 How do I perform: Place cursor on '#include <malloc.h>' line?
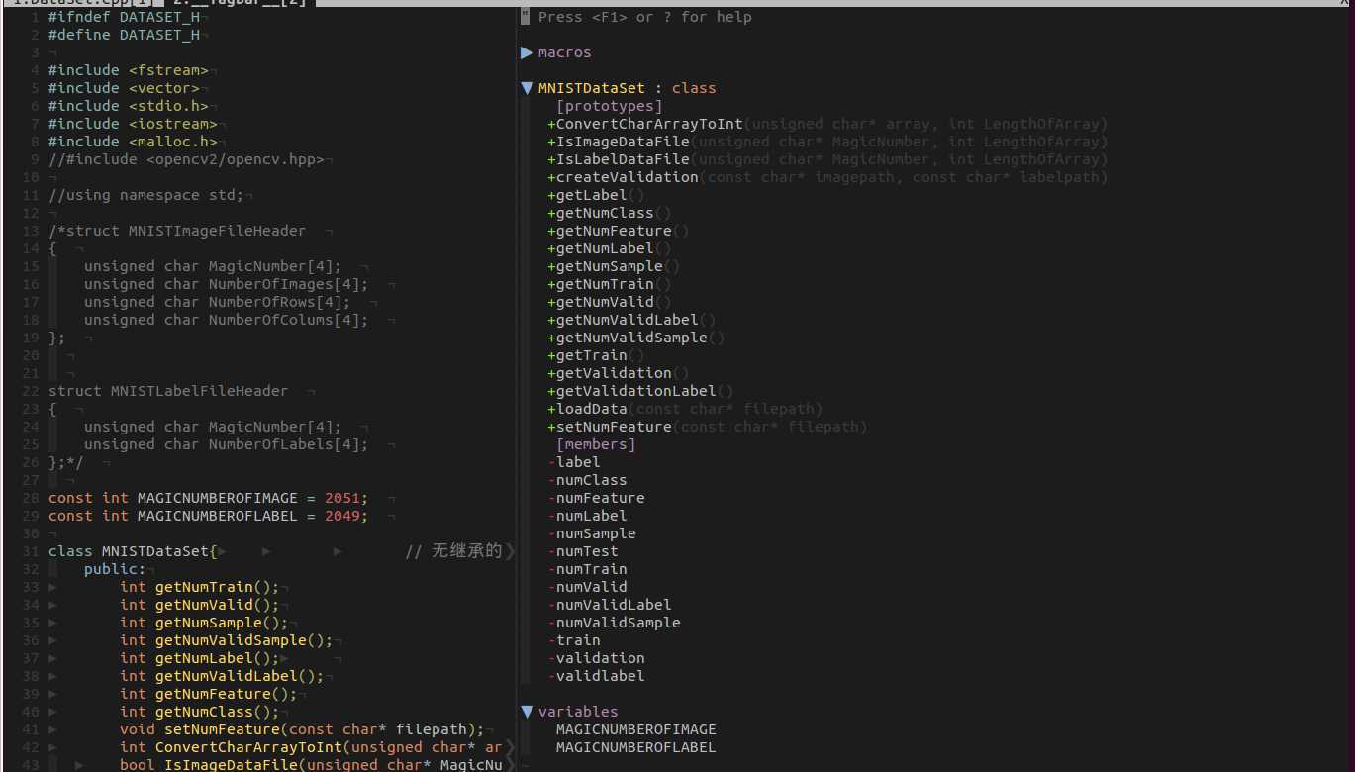click(x=133, y=142)
